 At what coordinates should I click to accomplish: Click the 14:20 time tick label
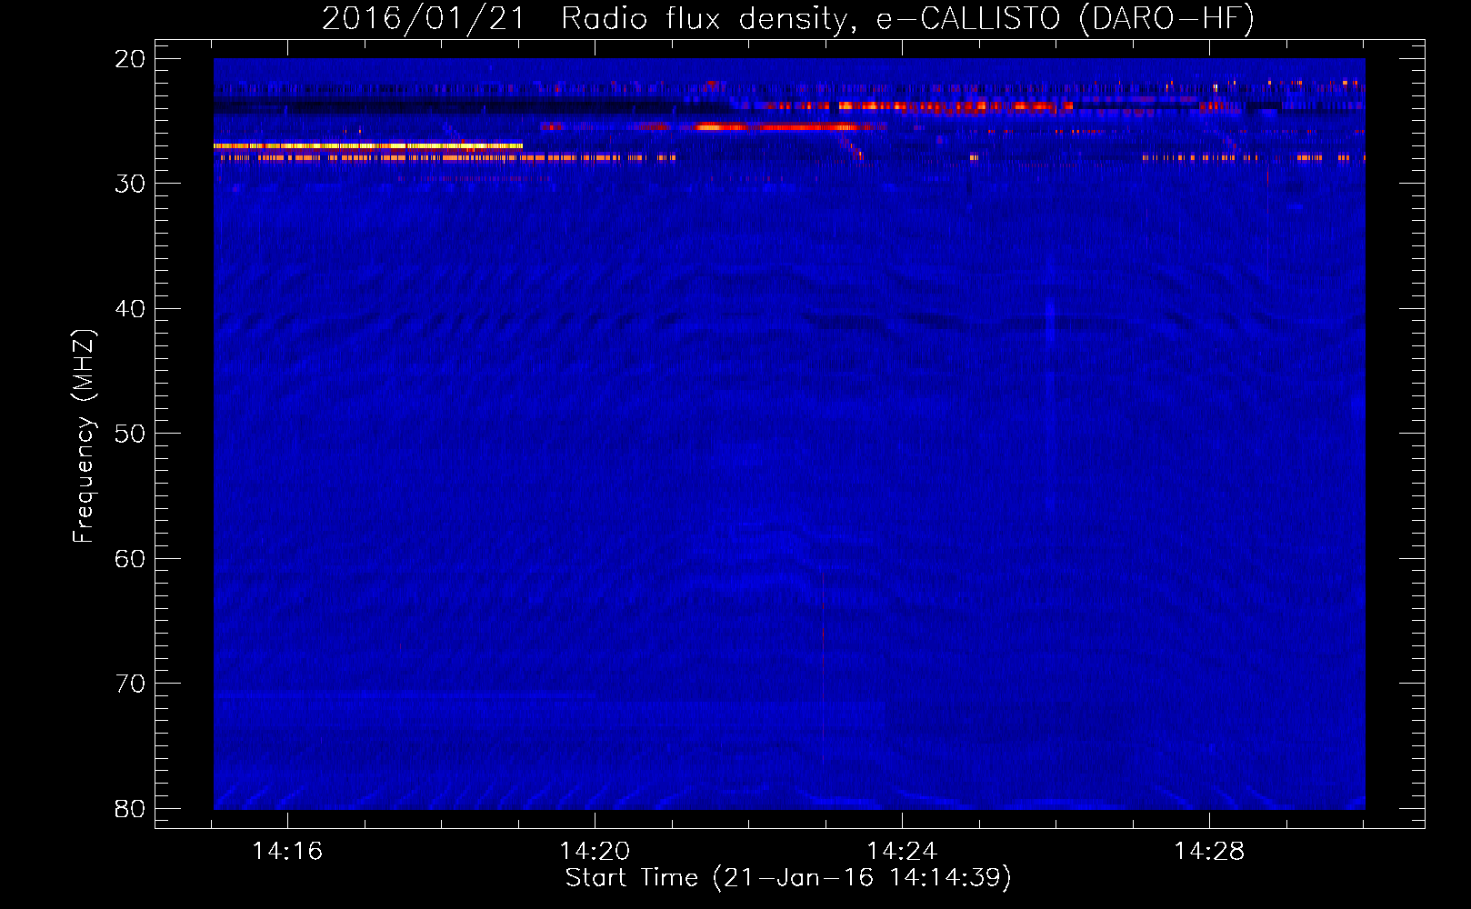(595, 852)
